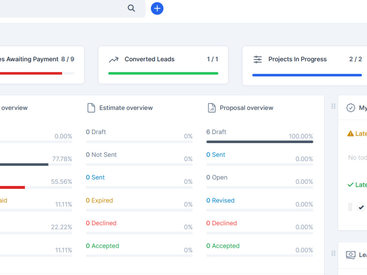Click the green 0 Accepted proposal link
The width and height of the screenshot is (367, 275).
tap(223, 246)
